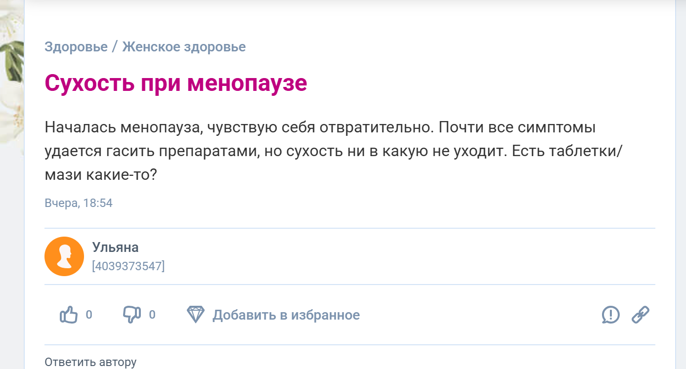Open Ульяна's orange avatar profile picture
Image resolution: width=686 pixels, height=369 pixels.
click(x=64, y=256)
